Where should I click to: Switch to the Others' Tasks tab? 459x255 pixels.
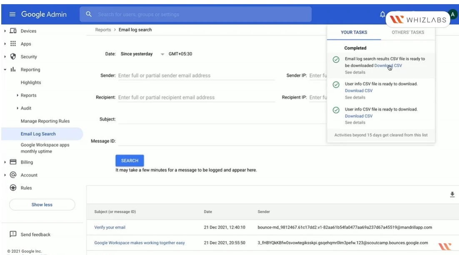[x=408, y=32]
